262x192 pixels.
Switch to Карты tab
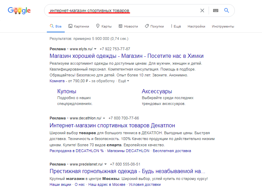point(104,26)
